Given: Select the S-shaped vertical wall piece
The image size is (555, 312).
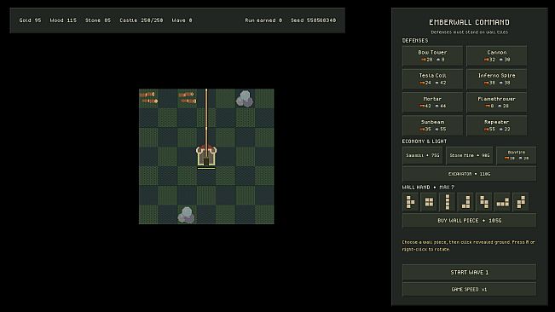Looking at the screenshot, I should click(x=484, y=202).
